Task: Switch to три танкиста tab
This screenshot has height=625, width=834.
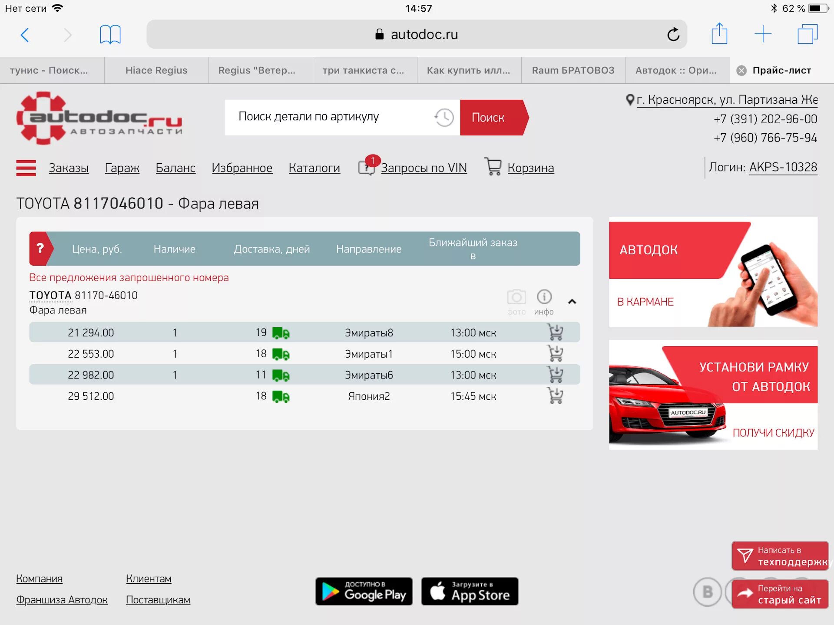Action: (x=365, y=70)
